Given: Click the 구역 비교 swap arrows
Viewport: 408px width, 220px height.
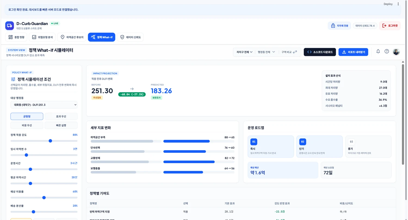Looking at the screenshot, I should [295, 52].
